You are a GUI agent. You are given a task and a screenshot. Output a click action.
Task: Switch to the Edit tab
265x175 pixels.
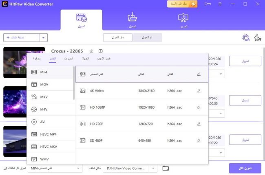183,20
